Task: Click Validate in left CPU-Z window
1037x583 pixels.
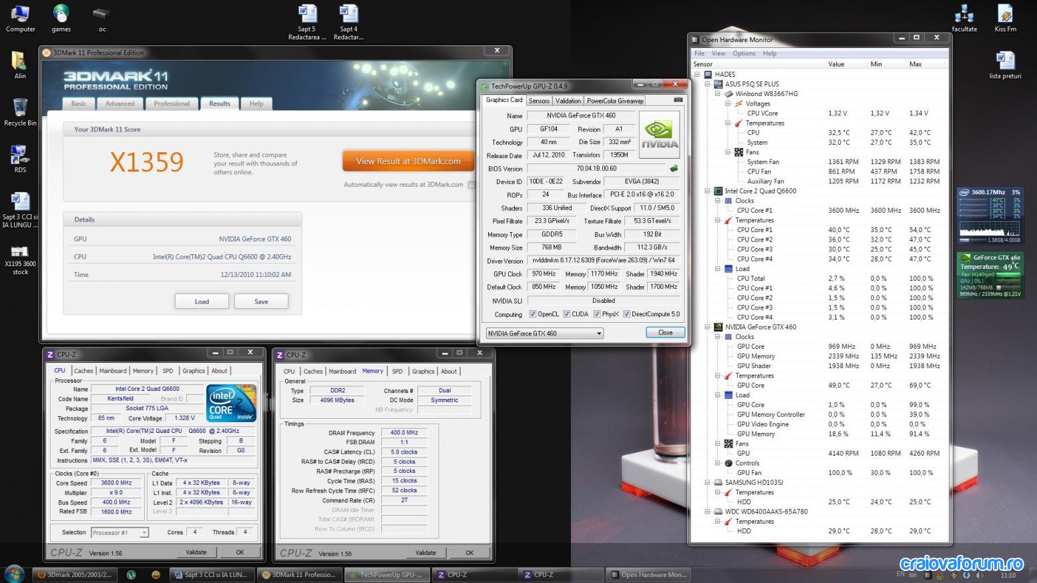Action: pos(196,552)
